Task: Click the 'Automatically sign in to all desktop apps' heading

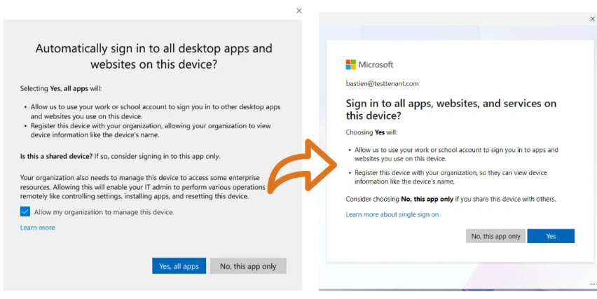Action: click(x=153, y=56)
